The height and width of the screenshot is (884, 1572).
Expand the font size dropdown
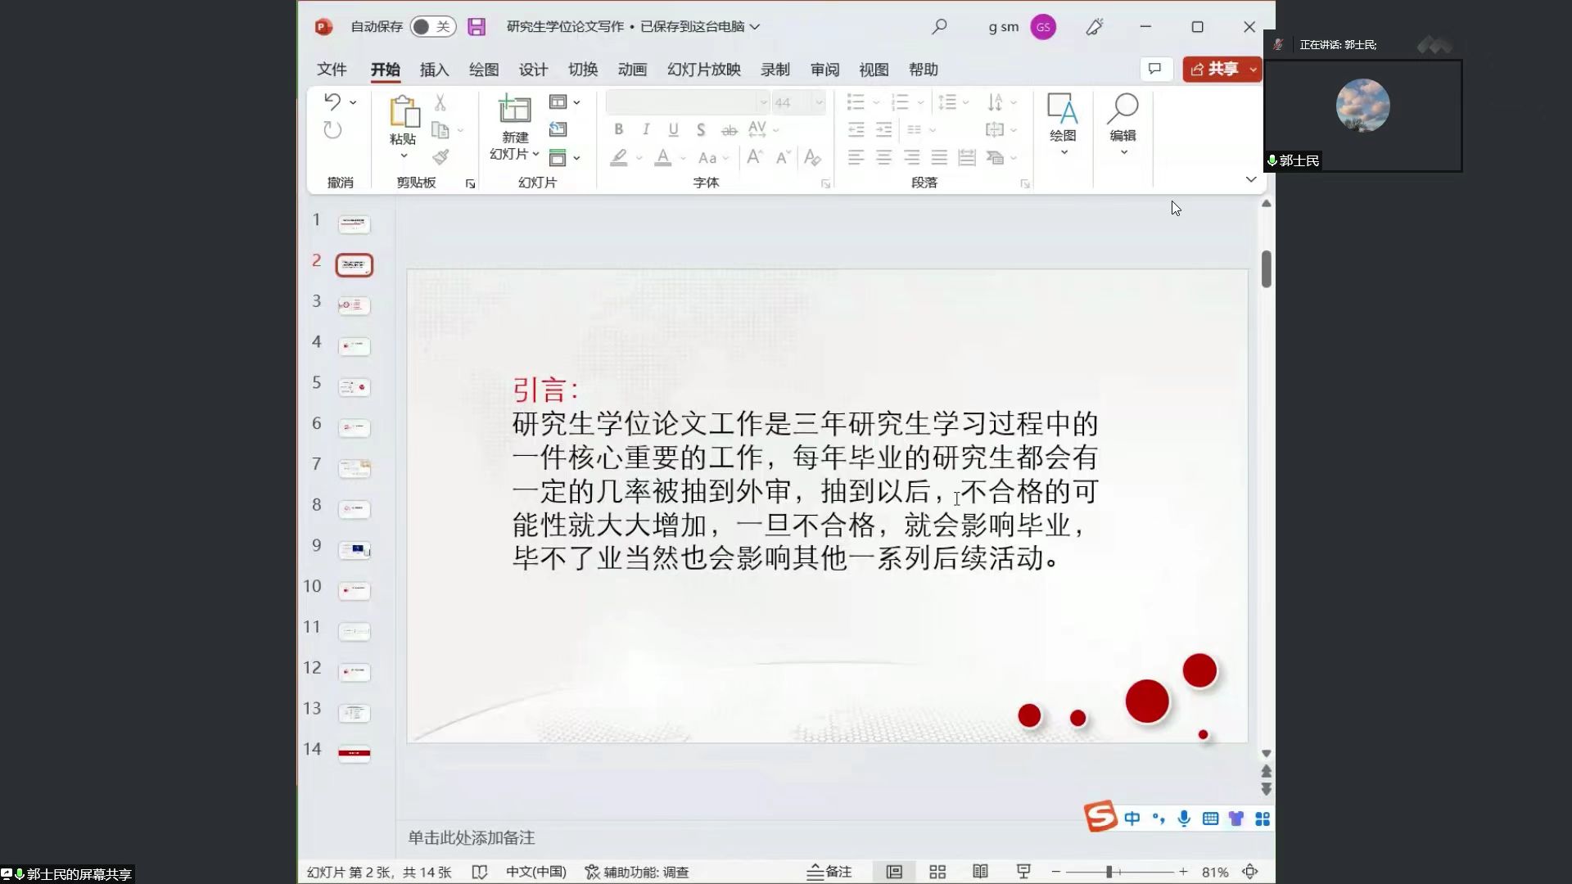click(x=819, y=102)
